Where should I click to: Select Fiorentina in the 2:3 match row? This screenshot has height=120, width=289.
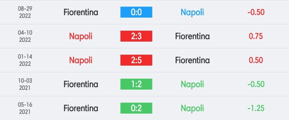click(x=192, y=36)
